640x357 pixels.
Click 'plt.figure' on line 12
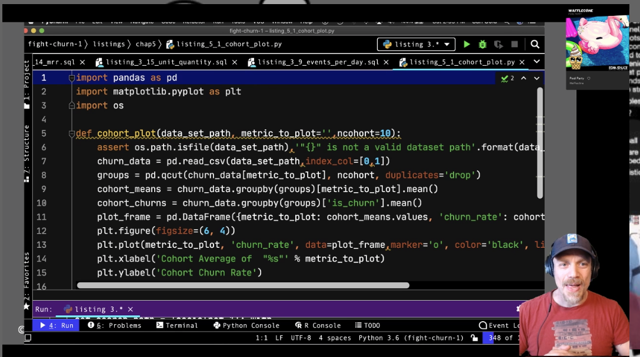124,231
